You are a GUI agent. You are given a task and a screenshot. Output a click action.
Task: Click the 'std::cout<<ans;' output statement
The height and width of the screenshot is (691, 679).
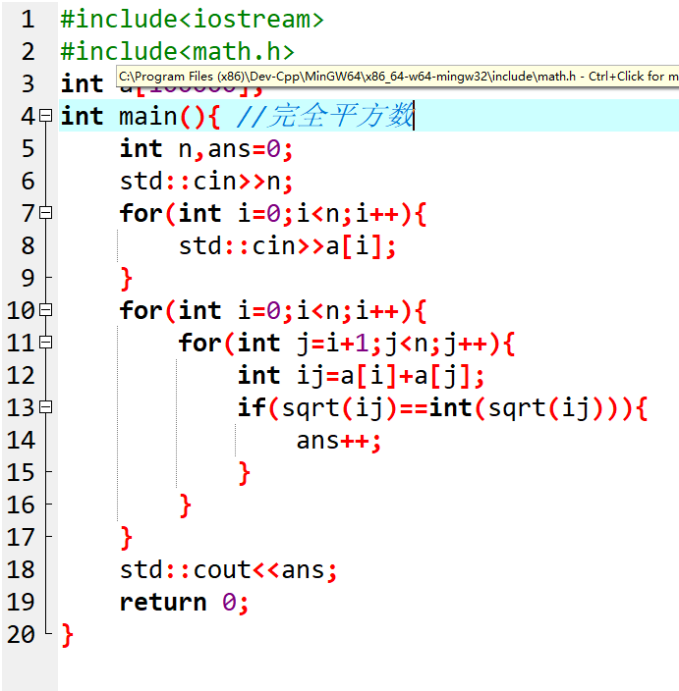click(x=228, y=570)
